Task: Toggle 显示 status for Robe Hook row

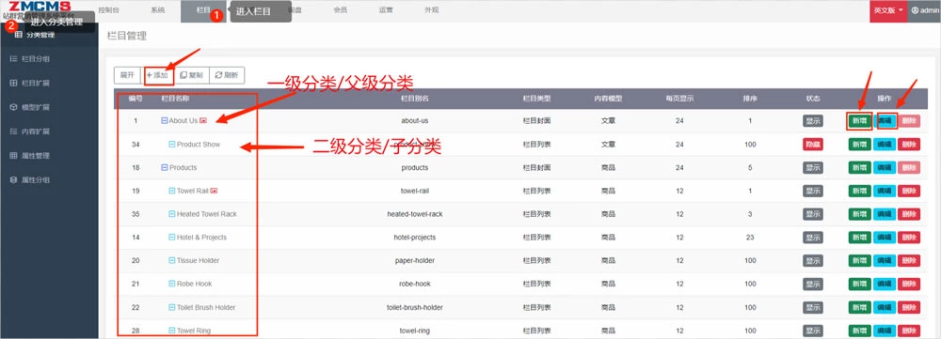Action: tap(813, 284)
